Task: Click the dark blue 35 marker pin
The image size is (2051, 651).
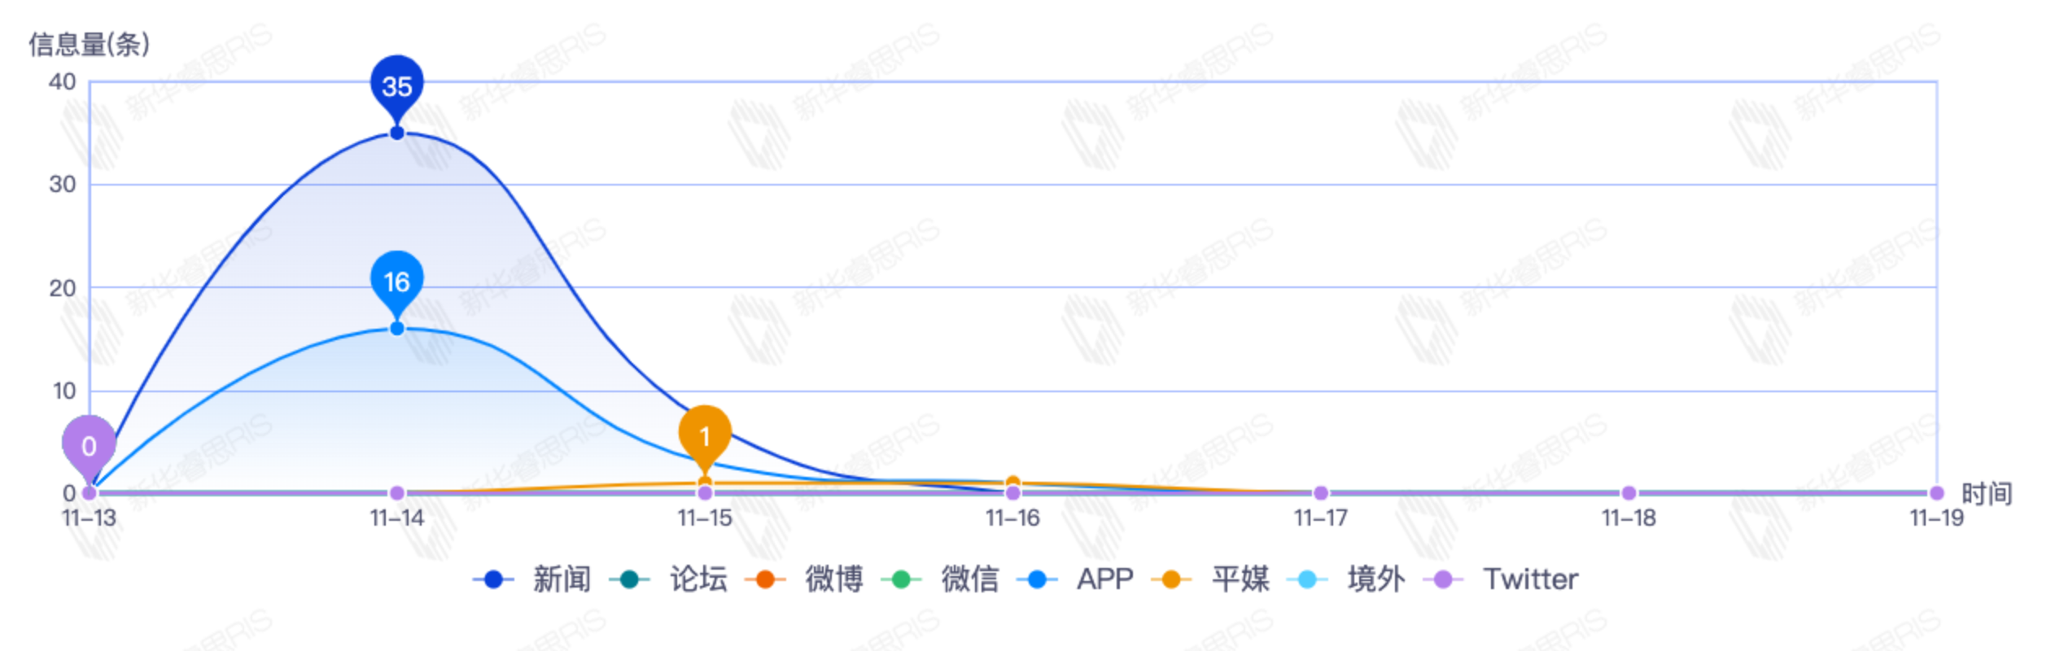Action: click(x=396, y=85)
